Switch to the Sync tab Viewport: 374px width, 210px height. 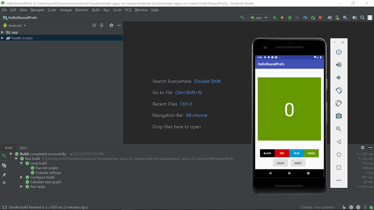[23, 147]
